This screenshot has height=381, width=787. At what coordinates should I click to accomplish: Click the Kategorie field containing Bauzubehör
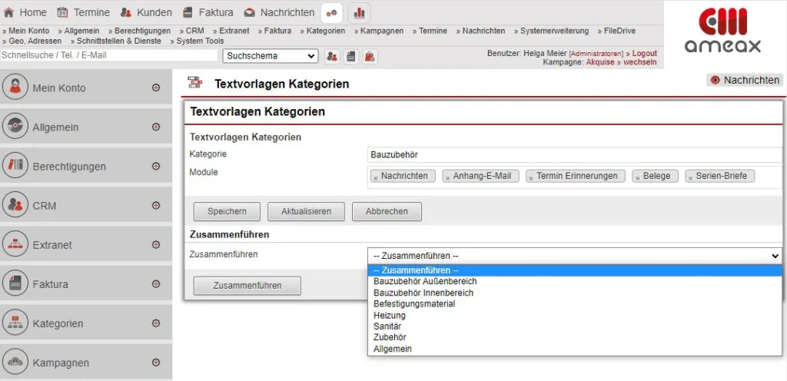575,155
